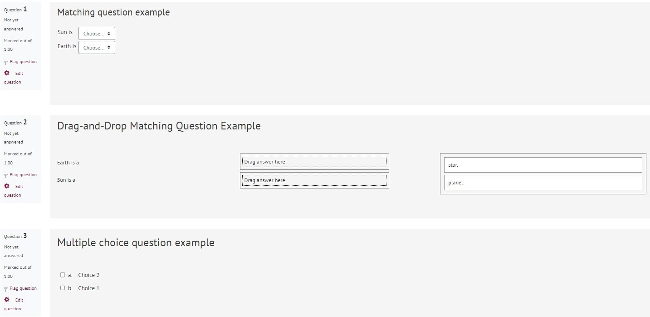Image resolution: width=650 pixels, height=317 pixels.
Task: Click the Flag question link for Question 2
Action: coord(23,175)
